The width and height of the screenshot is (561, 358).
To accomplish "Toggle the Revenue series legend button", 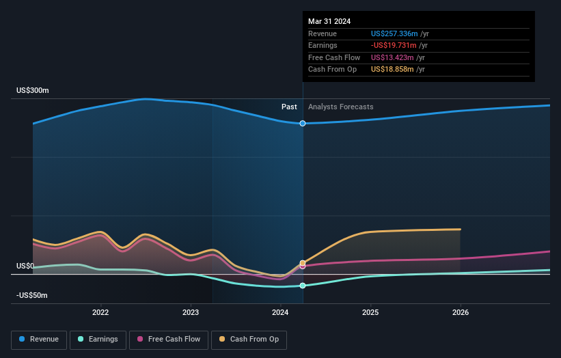I will pos(39,340).
